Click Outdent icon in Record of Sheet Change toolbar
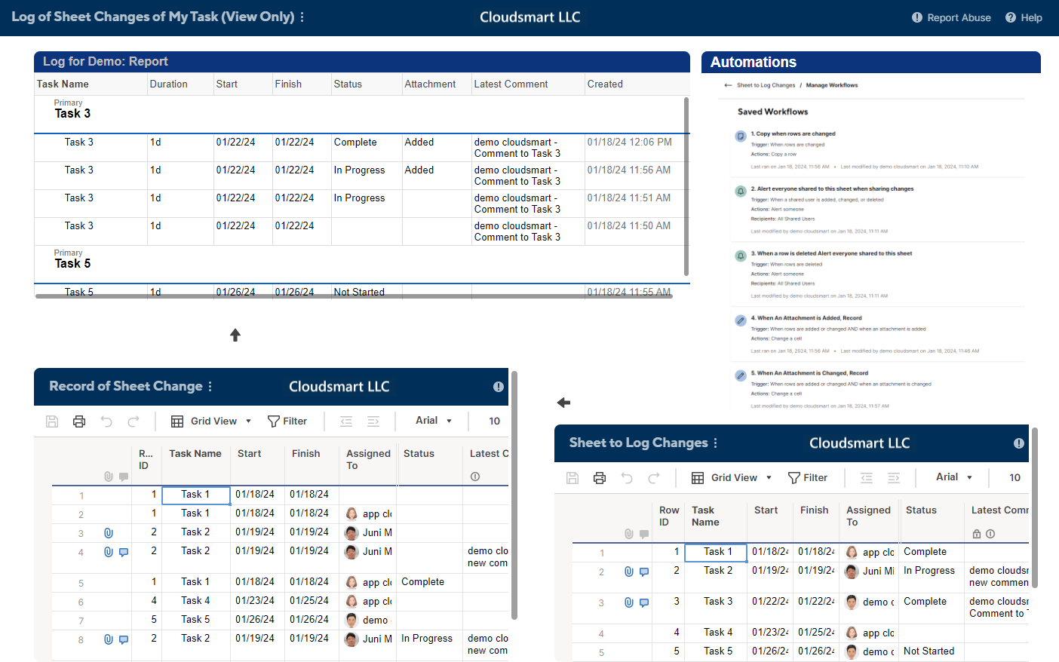 [x=346, y=421]
